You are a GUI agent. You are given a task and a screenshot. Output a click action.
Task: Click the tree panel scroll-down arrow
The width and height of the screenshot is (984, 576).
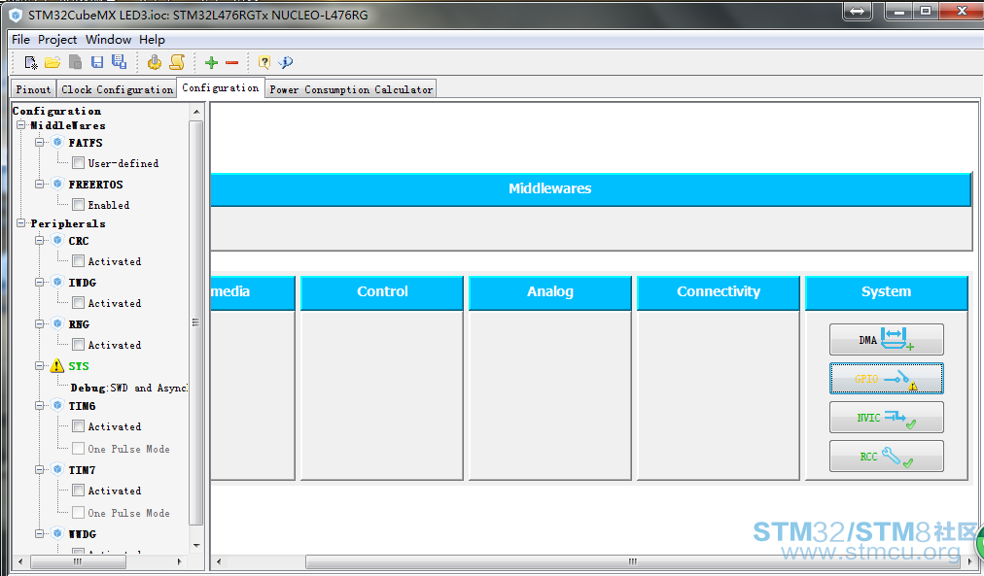[x=196, y=545]
